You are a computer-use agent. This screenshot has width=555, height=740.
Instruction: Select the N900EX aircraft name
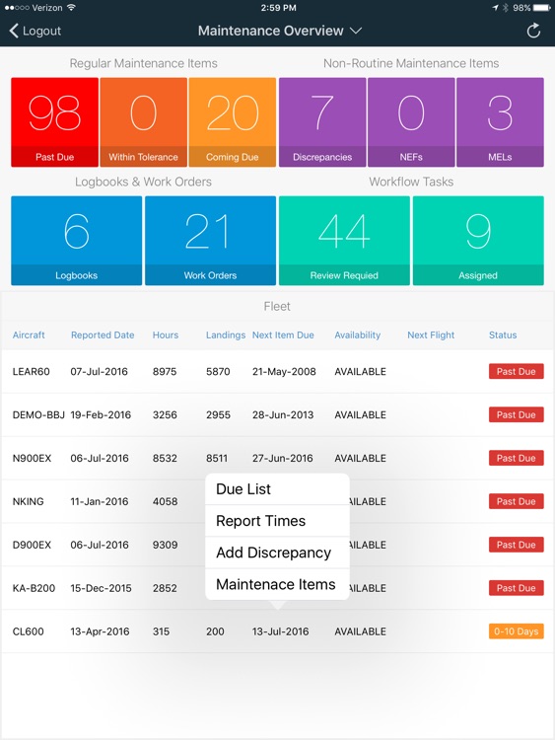33,458
